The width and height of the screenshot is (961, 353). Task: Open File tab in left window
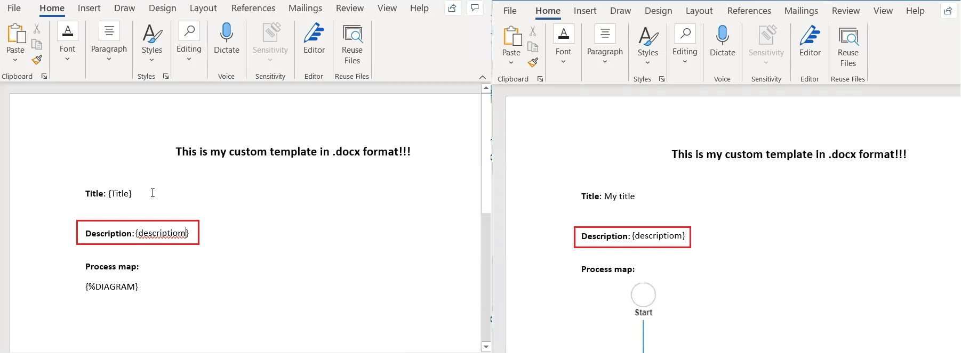14,8
